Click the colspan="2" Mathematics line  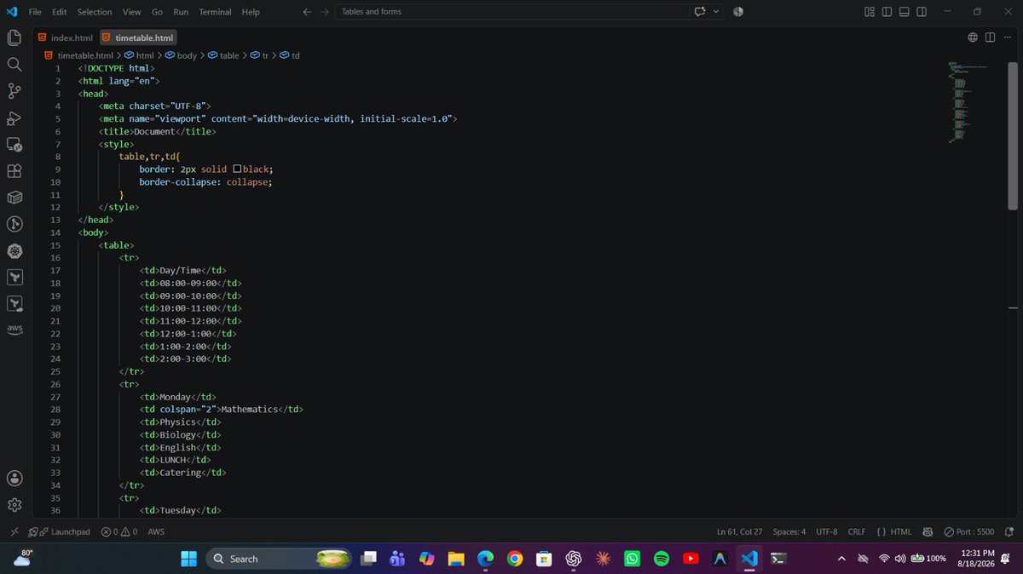click(222, 409)
